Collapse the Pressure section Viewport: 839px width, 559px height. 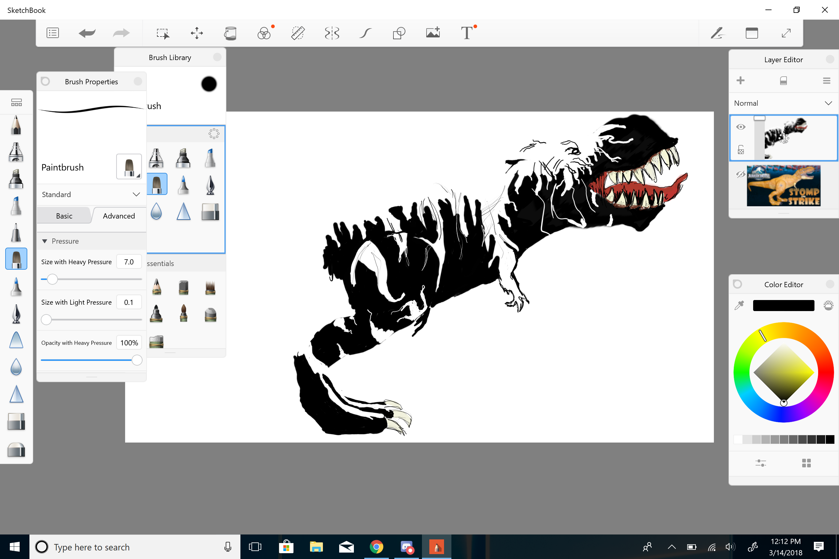click(45, 241)
